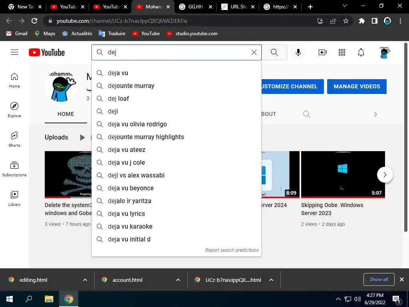Show next uploads with the carousel arrow
Image resolution: width=409 pixels, height=307 pixels.
[385, 175]
